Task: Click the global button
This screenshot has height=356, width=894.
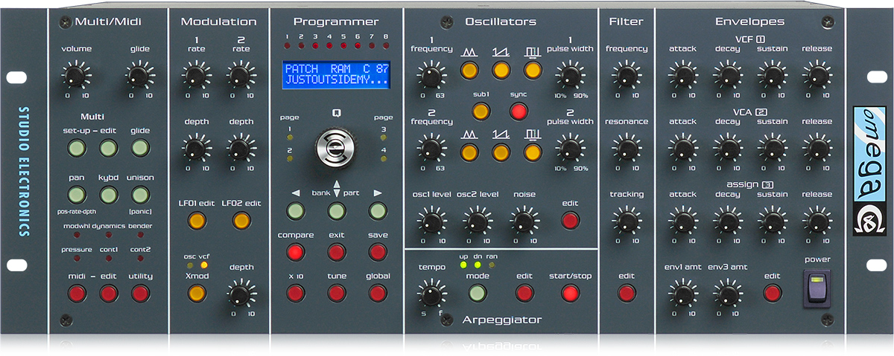Action: pos(378,293)
